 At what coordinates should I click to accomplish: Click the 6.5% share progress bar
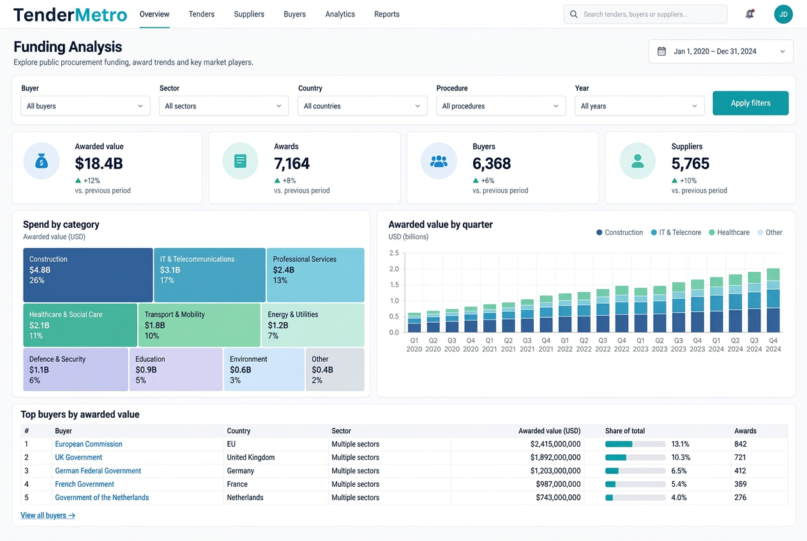[x=635, y=471]
